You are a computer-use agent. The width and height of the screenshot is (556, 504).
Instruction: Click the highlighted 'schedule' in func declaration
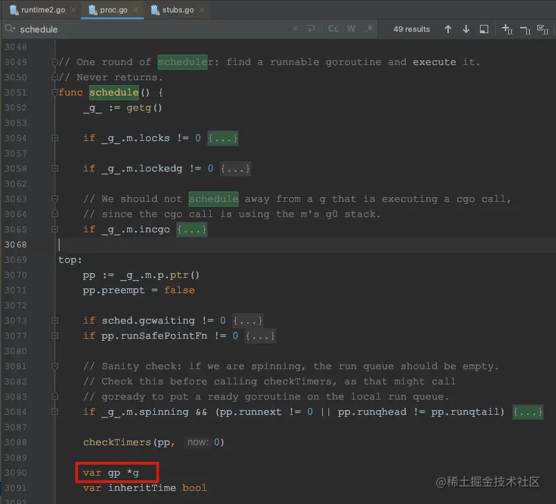pyautogui.click(x=114, y=93)
